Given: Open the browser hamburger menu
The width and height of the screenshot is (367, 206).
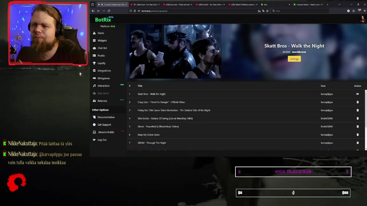Looking at the screenshot, I should [365, 11].
